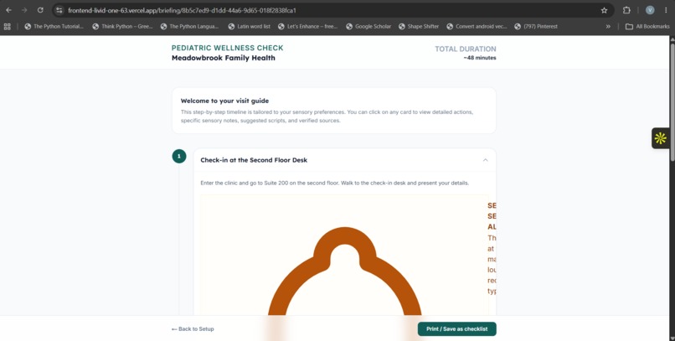Open the extensions puzzle icon
Image resolution: width=675 pixels, height=341 pixels.
tap(626, 10)
